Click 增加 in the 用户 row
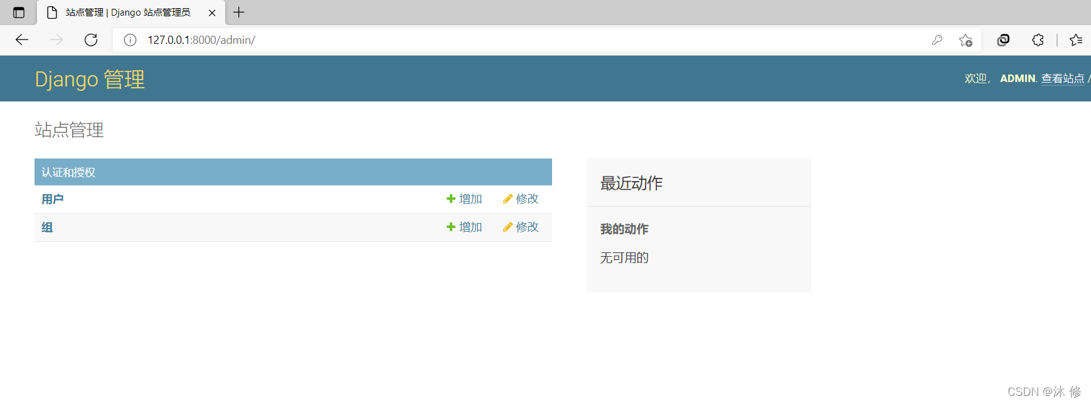 [x=464, y=199]
